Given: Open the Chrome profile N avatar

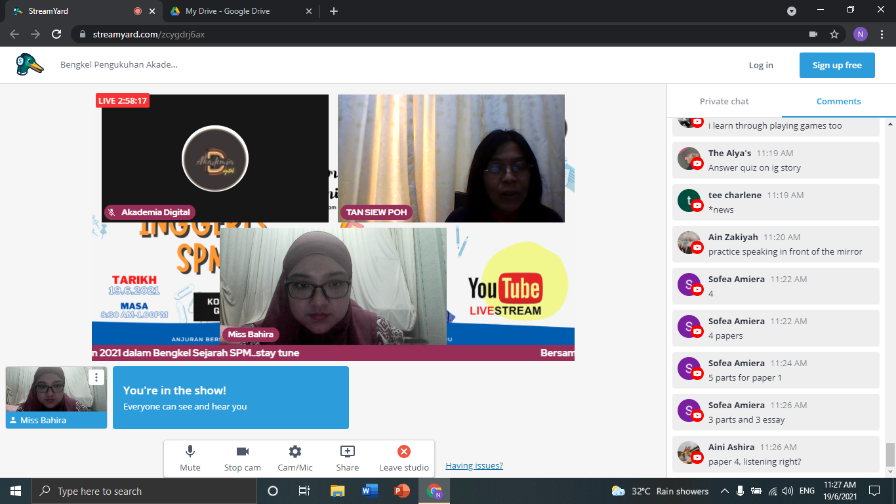Looking at the screenshot, I should click(x=861, y=34).
